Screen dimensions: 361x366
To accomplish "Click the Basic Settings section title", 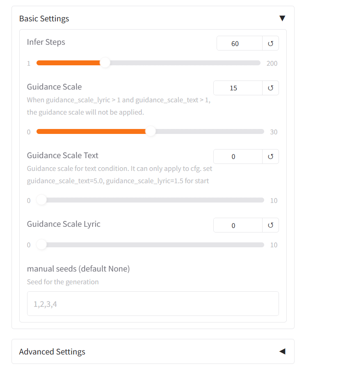I will pyautogui.click(x=44, y=18).
